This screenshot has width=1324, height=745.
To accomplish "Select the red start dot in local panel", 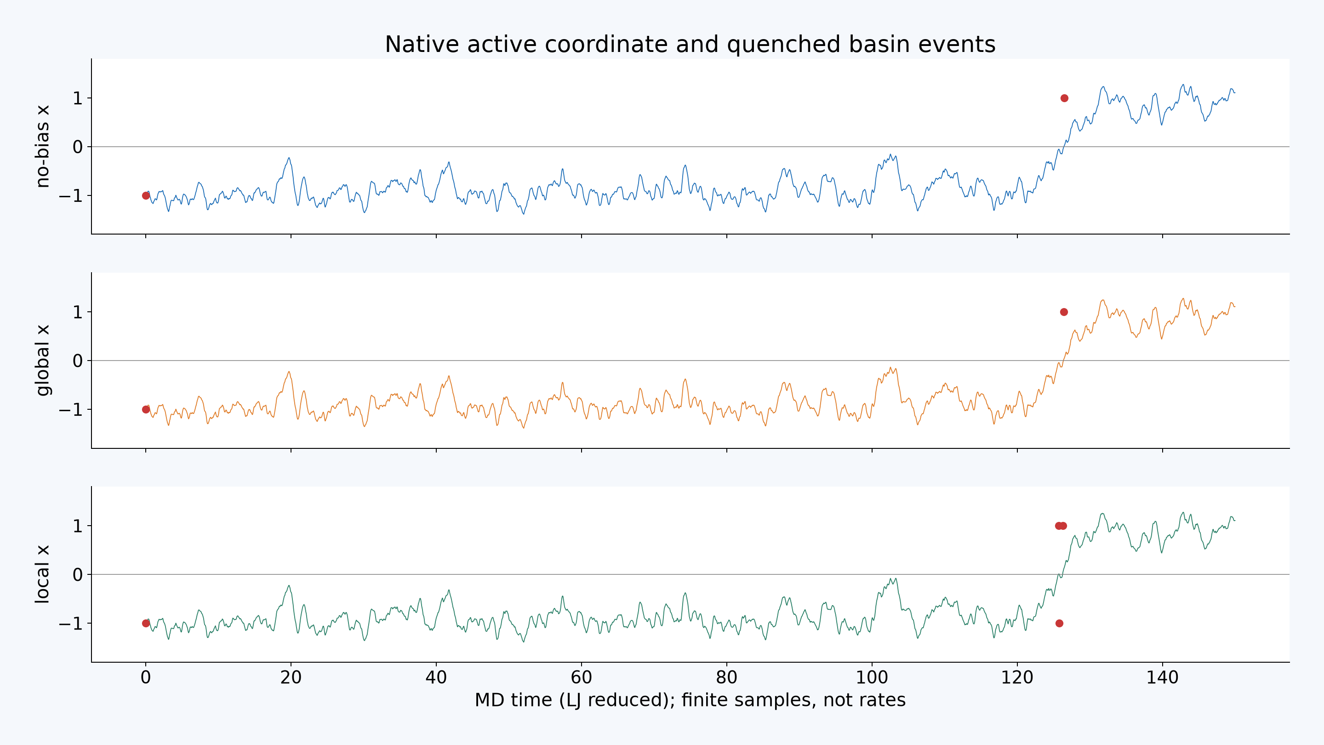I will (146, 623).
